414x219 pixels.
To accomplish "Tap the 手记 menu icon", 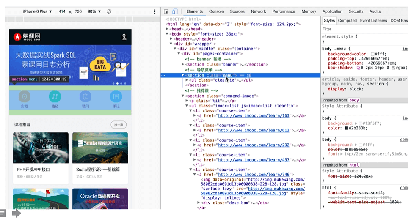I will point(116,97).
